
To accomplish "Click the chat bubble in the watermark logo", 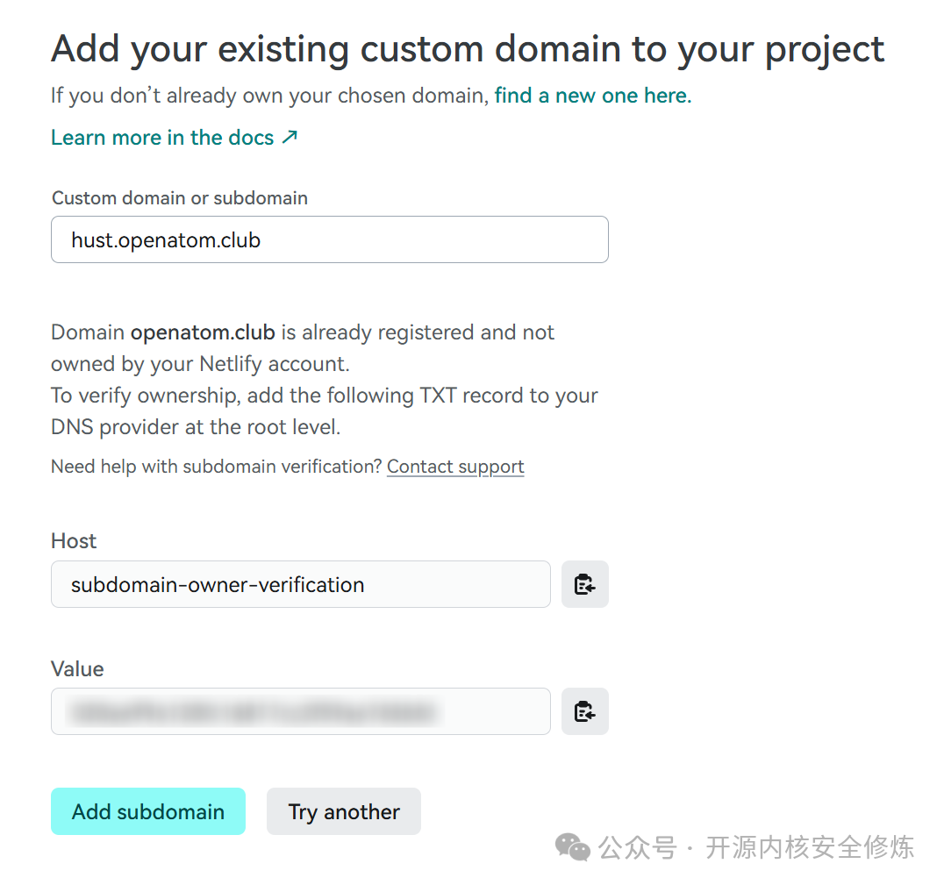I will pos(571,847).
